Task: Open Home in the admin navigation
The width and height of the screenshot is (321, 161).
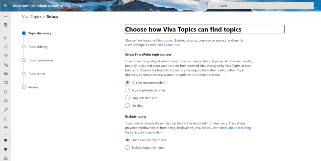Action: tap(6, 37)
